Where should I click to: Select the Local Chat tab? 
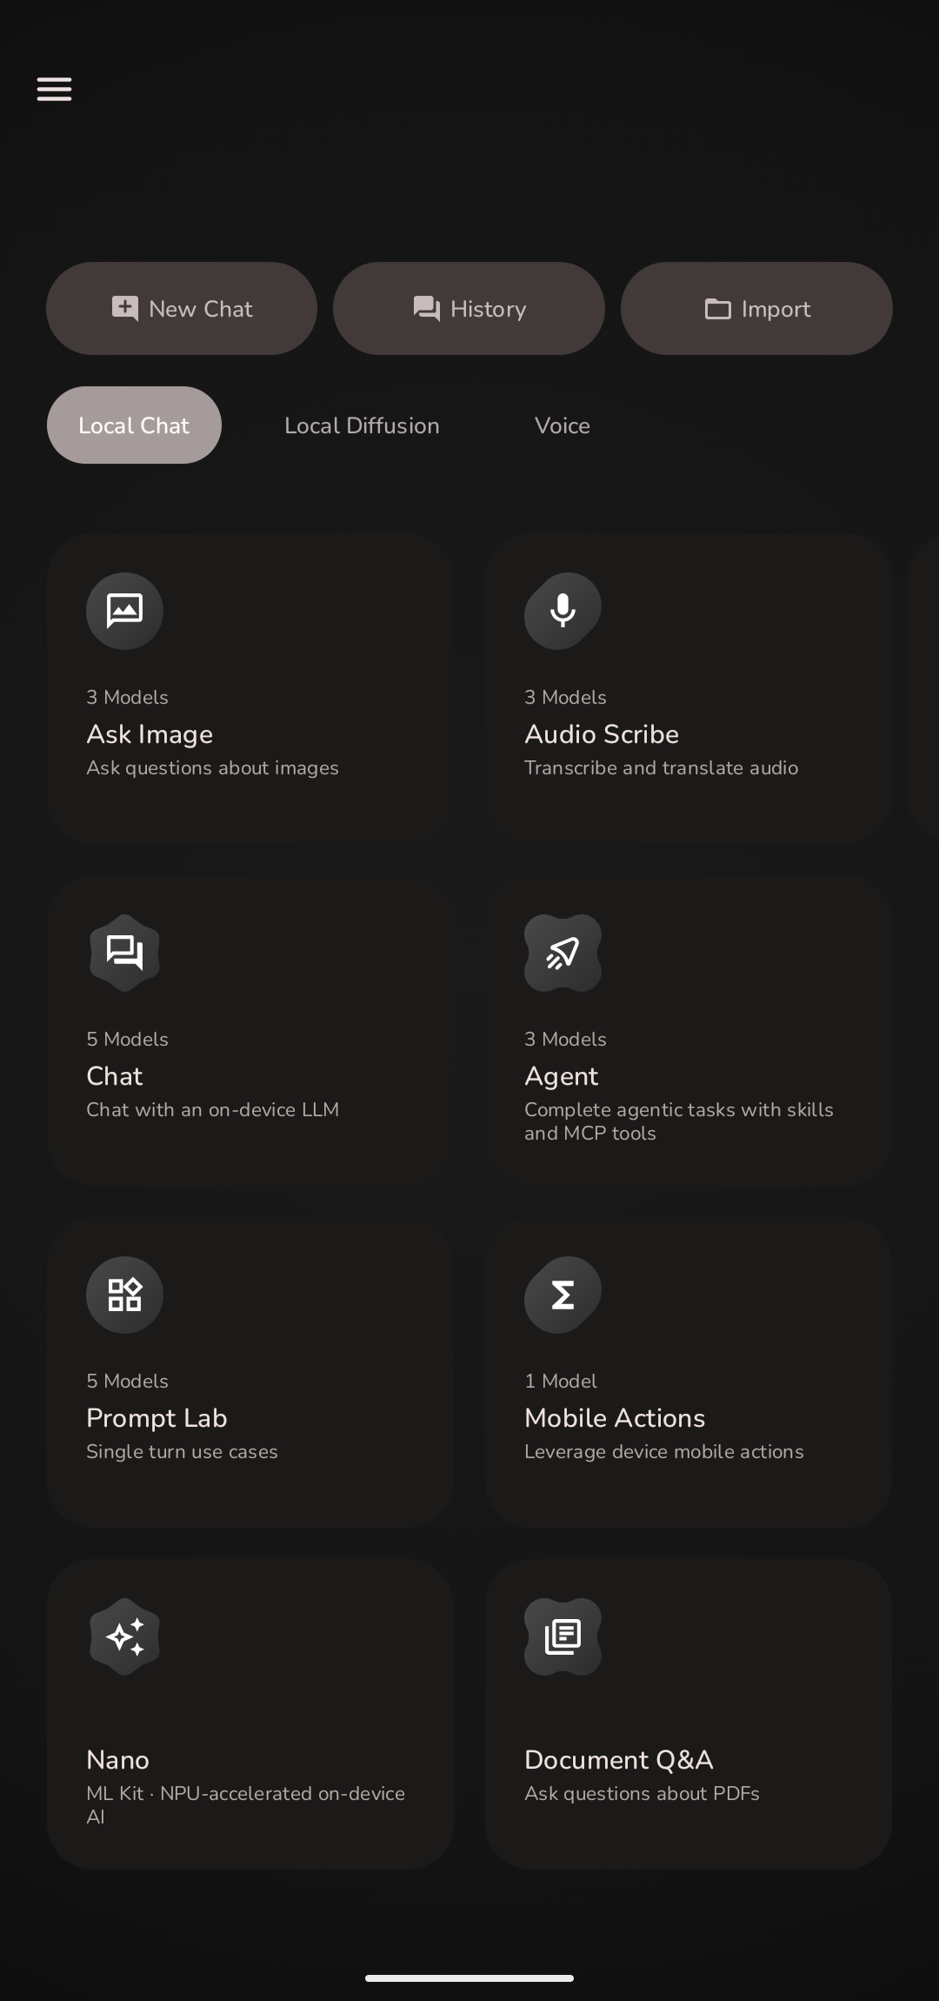(x=134, y=425)
